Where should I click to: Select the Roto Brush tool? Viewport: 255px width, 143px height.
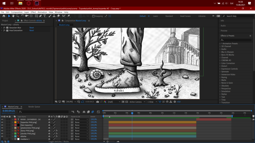[64, 16]
